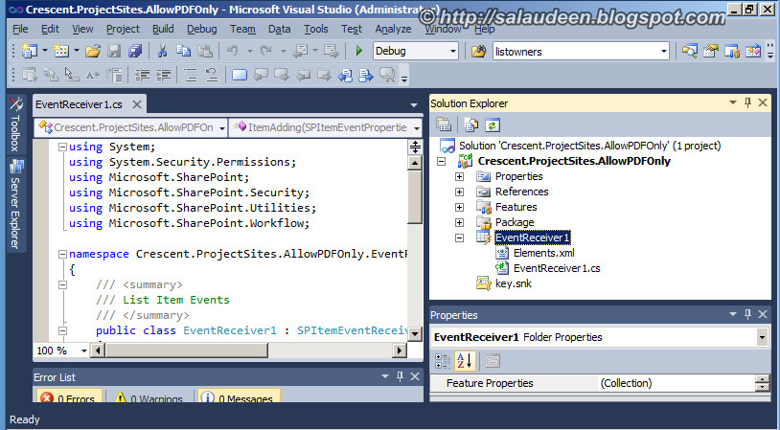This screenshot has height=430, width=780.
Task: Click Solution Explorer's Properties icon
Action: tap(444, 124)
